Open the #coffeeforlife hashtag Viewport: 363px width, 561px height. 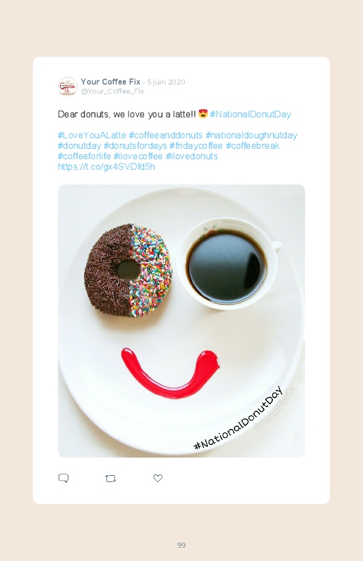84,156
